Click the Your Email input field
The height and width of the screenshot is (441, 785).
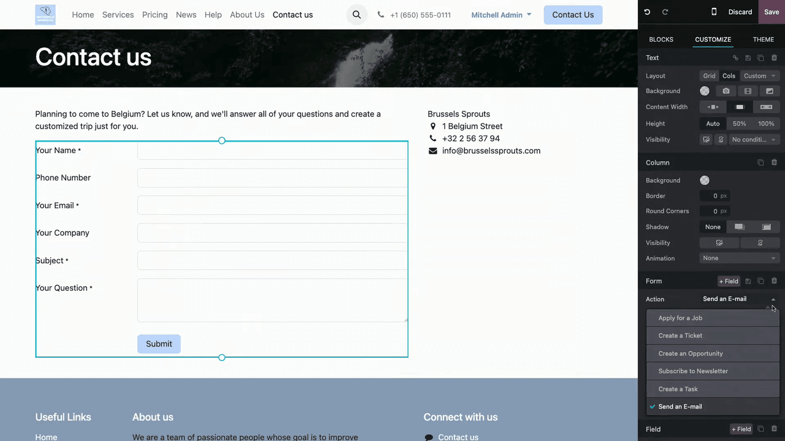click(272, 205)
